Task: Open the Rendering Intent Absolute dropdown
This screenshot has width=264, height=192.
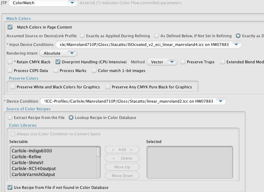Action: [x=71, y=53]
